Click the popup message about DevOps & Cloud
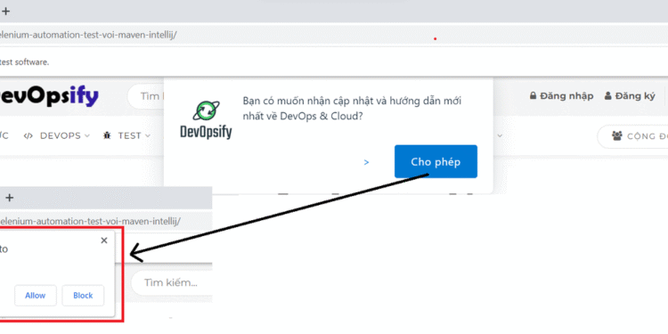The image size is (668, 334). point(353,108)
